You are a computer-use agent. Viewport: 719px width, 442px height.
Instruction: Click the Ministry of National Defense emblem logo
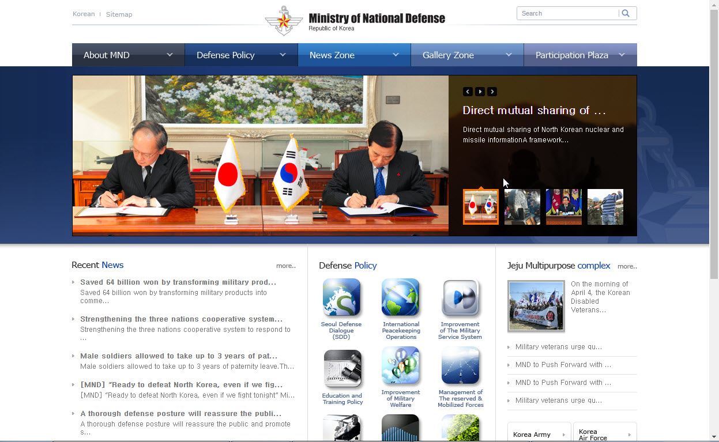[x=284, y=21]
